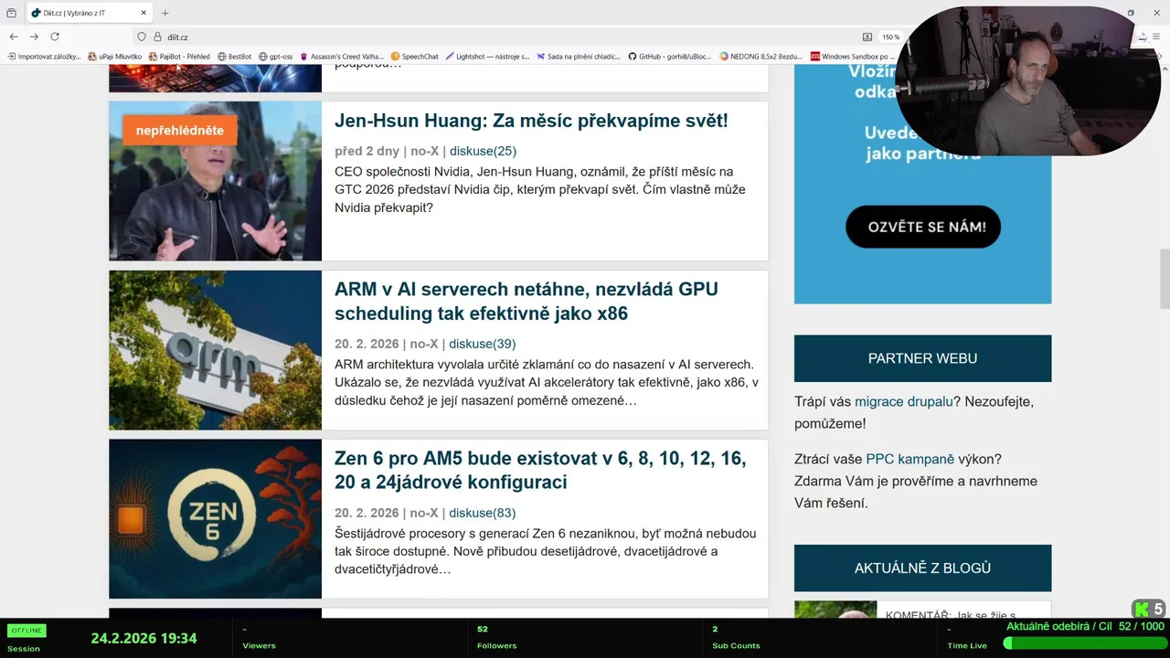The width and height of the screenshot is (1170, 658).
Task: Open the gpt-oss bookmark
Action: 276,57
